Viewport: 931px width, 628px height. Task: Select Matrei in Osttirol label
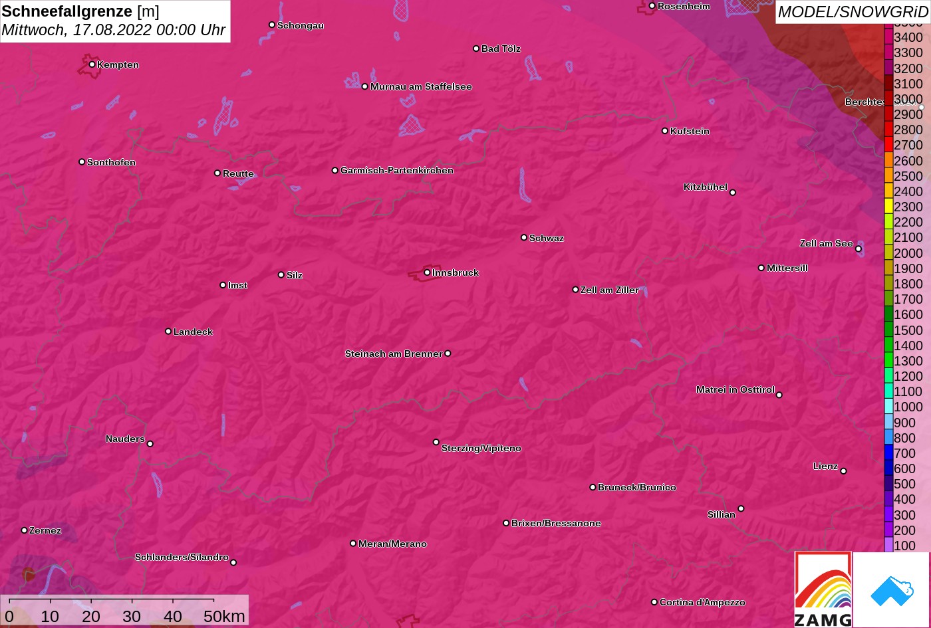coord(735,389)
